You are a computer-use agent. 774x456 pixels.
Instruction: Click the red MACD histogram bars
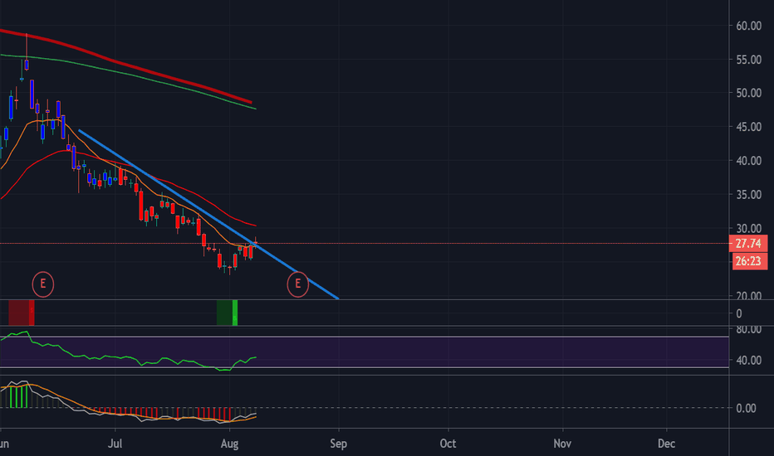[163, 413]
